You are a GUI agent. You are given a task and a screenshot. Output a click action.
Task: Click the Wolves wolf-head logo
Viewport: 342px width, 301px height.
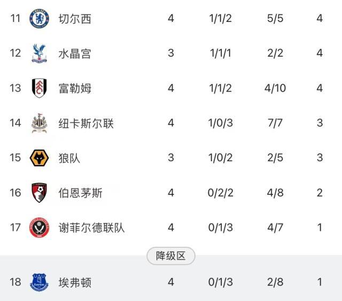click(x=40, y=158)
